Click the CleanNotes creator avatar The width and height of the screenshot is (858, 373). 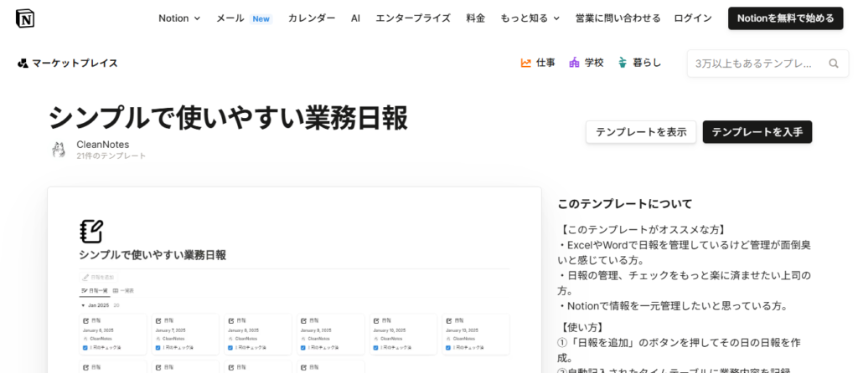point(58,150)
